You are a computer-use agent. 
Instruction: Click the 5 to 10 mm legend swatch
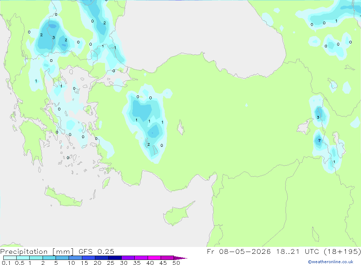click(x=62, y=258)
